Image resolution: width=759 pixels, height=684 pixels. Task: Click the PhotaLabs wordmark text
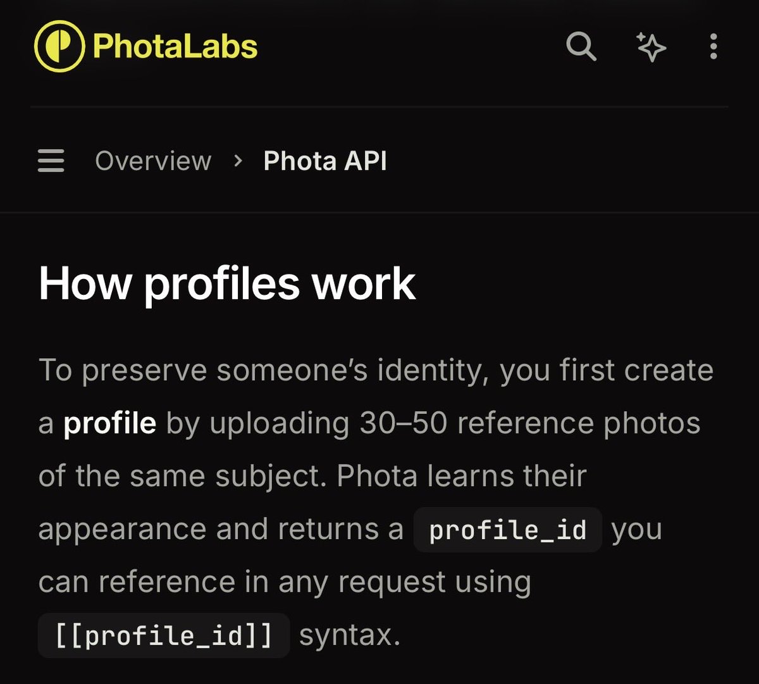click(x=175, y=46)
